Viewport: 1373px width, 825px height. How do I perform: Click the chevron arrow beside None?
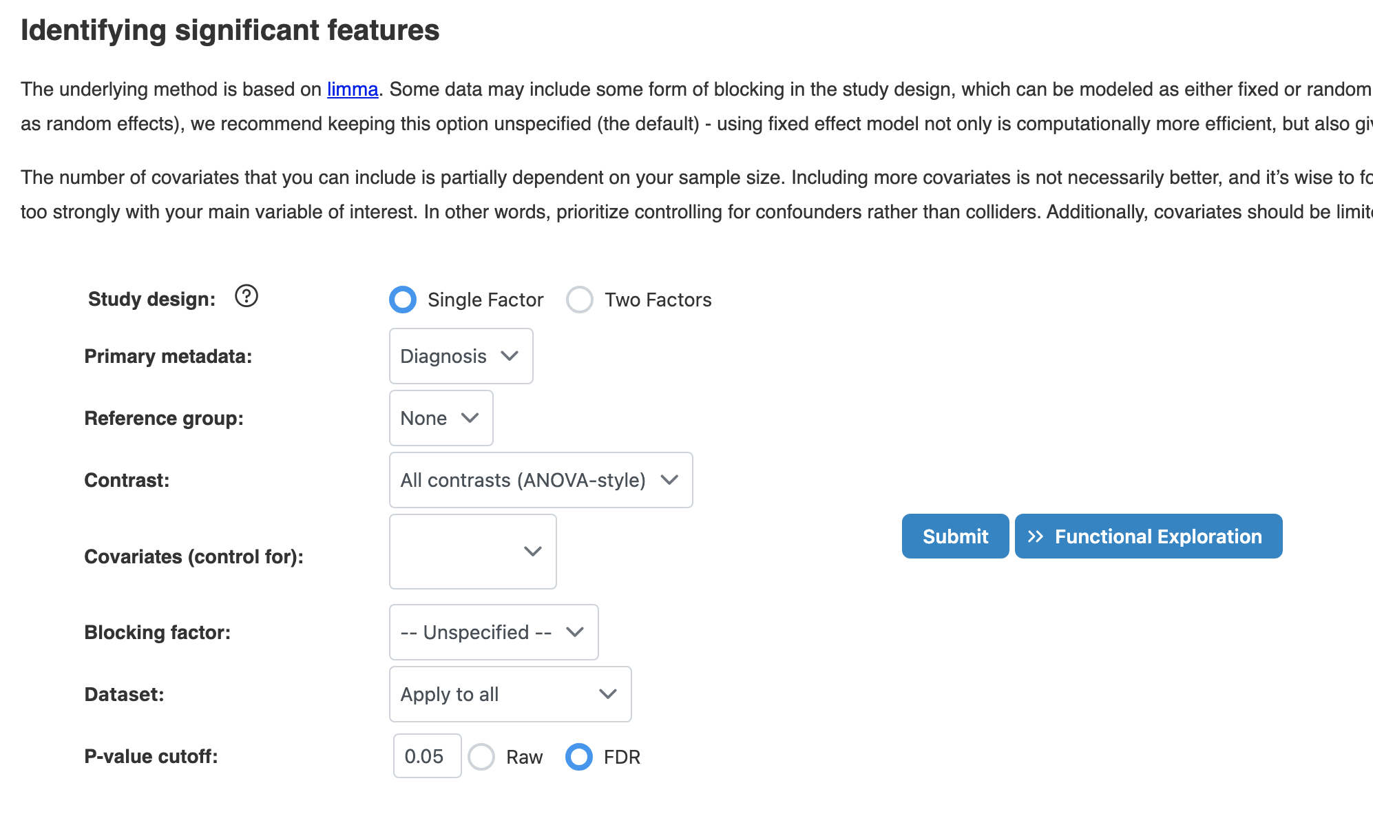pos(470,418)
